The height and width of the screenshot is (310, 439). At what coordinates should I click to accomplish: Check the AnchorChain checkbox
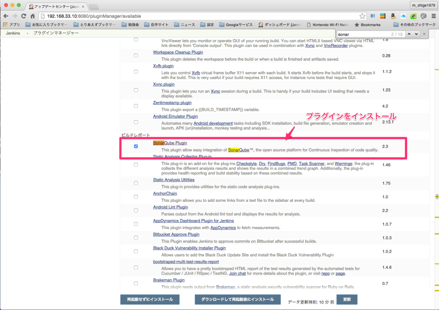point(136,197)
